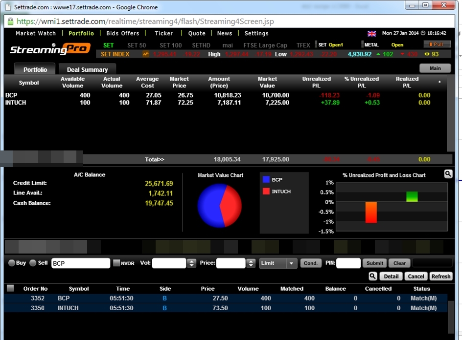Click the Order No column header

pyautogui.click(x=35, y=289)
